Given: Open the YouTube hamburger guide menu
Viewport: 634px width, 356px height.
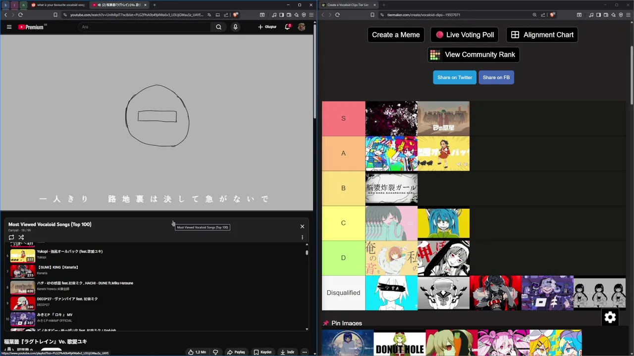Looking at the screenshot, I should [9, 27].
